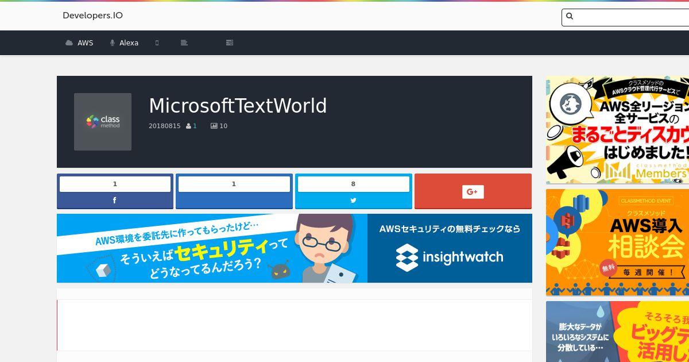
Task: Click the author icon with count 1
Action: tap(191, 126)
